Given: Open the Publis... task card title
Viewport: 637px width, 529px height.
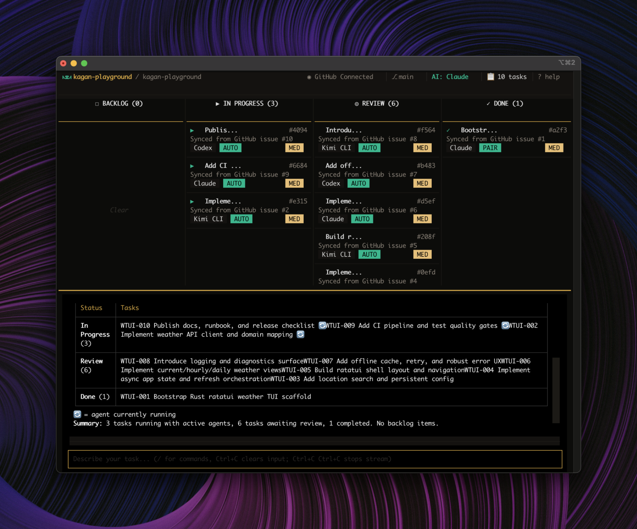Looking at the screenshot, I should pos(221,130).
